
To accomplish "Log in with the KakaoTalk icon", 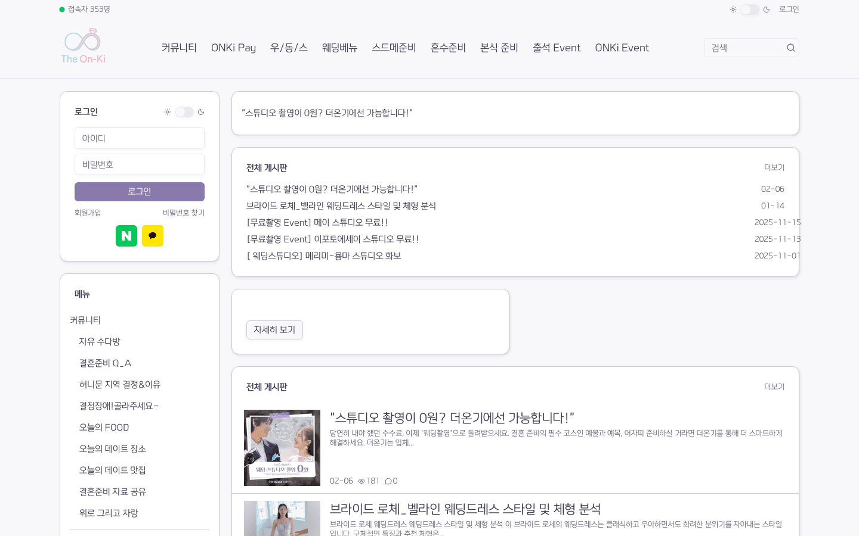I will [153, 236].
